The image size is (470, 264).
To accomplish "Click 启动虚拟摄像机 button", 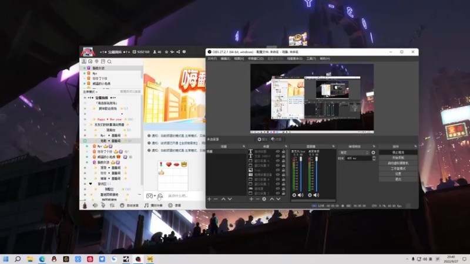I will point(398,163).
